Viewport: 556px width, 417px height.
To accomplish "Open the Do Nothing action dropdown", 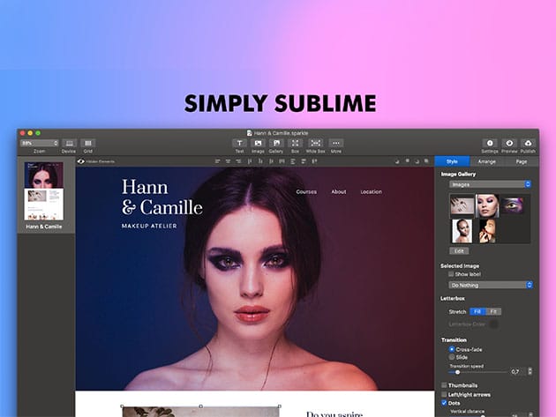I will [490, 285].
